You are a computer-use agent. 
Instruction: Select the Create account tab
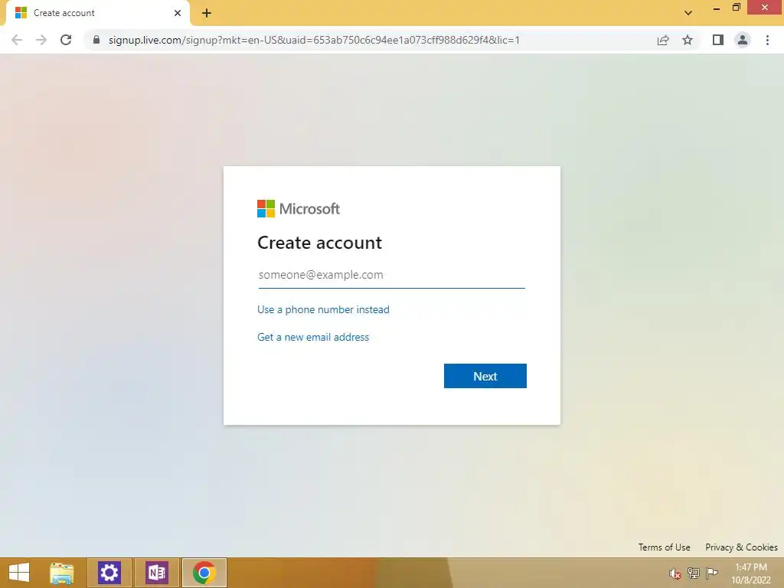(x=97, y=13)
